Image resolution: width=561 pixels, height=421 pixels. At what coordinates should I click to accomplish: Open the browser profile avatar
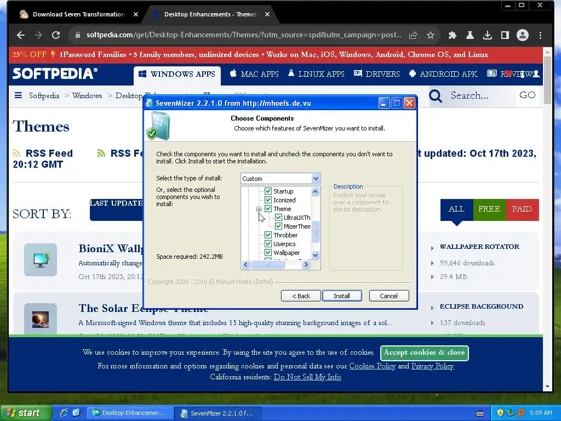522,35
